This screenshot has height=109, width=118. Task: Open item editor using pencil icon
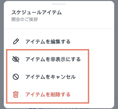pos(16,41)
